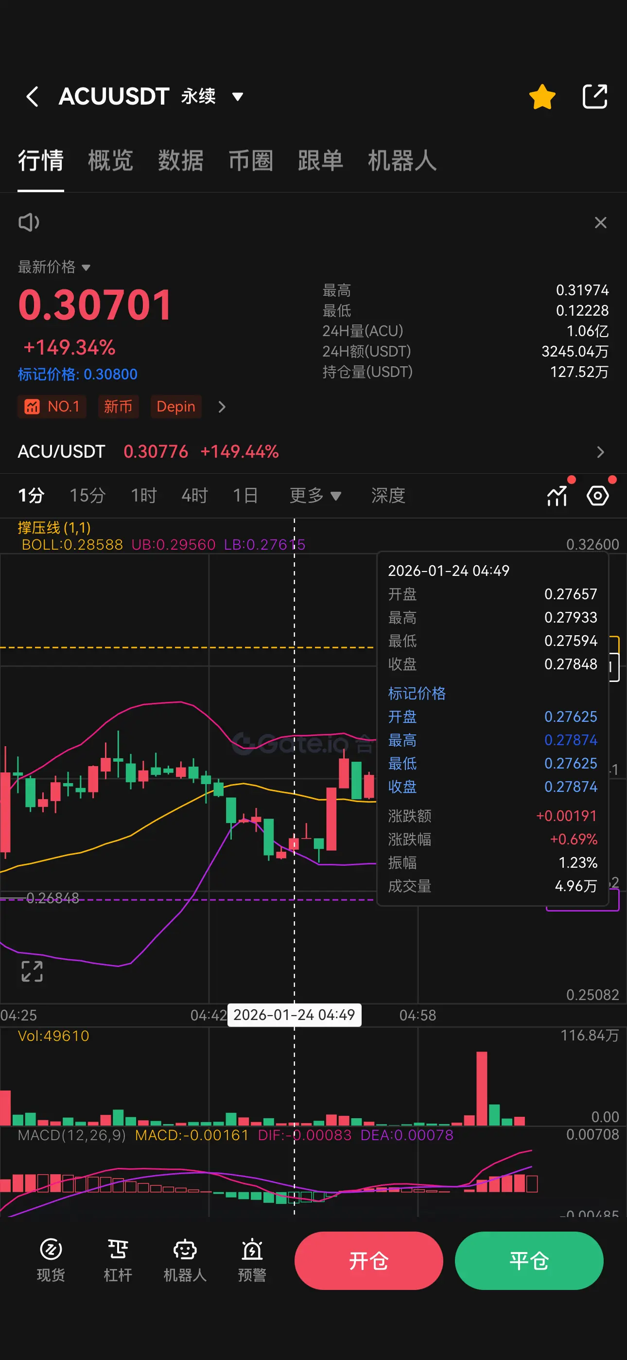
Task: Select the 1分 timeframe
Action: tap(31, 495)
